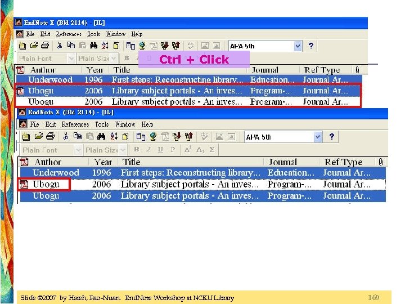Click Copy icon in upper window toolbar
The image size is (405, 304).
point(71,46)
